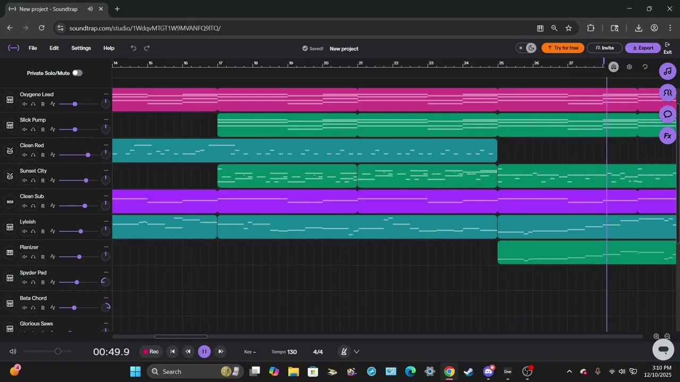Click the Tempo 130 value

[284, 352]
